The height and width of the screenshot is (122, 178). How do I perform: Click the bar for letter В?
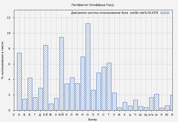pos(30,94)
